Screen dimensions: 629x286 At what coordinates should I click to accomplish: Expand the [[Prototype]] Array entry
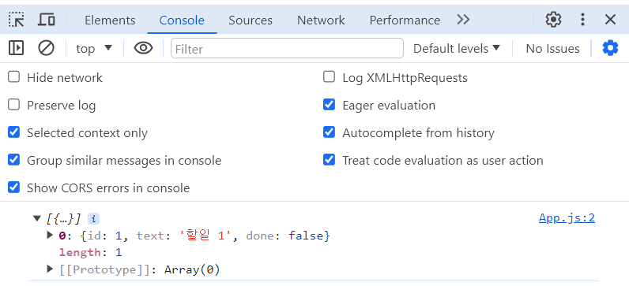[50, 269]
